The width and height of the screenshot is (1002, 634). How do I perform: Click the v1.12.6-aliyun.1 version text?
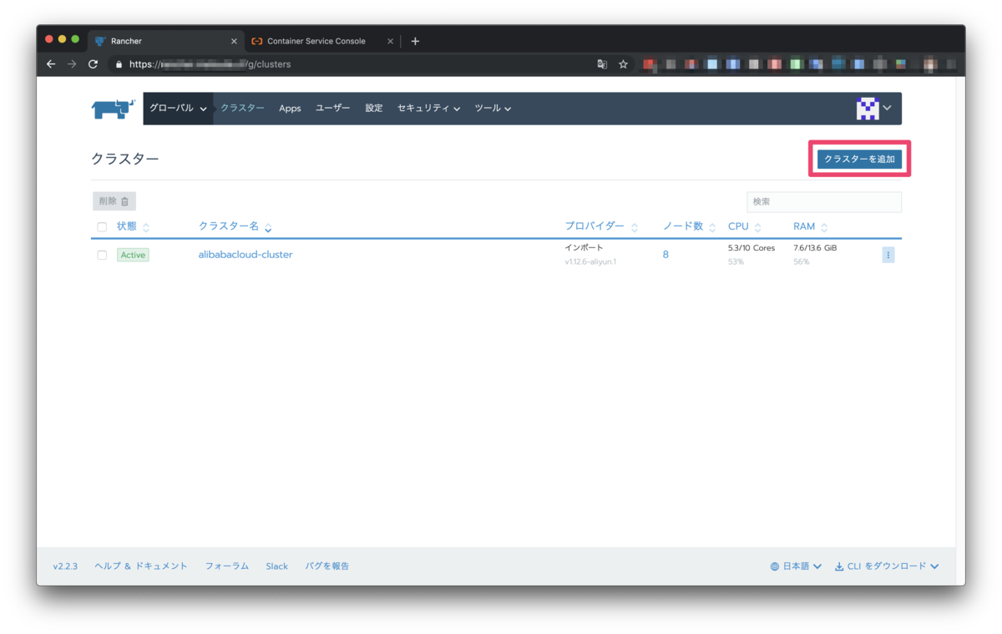[x=590, y=262]
